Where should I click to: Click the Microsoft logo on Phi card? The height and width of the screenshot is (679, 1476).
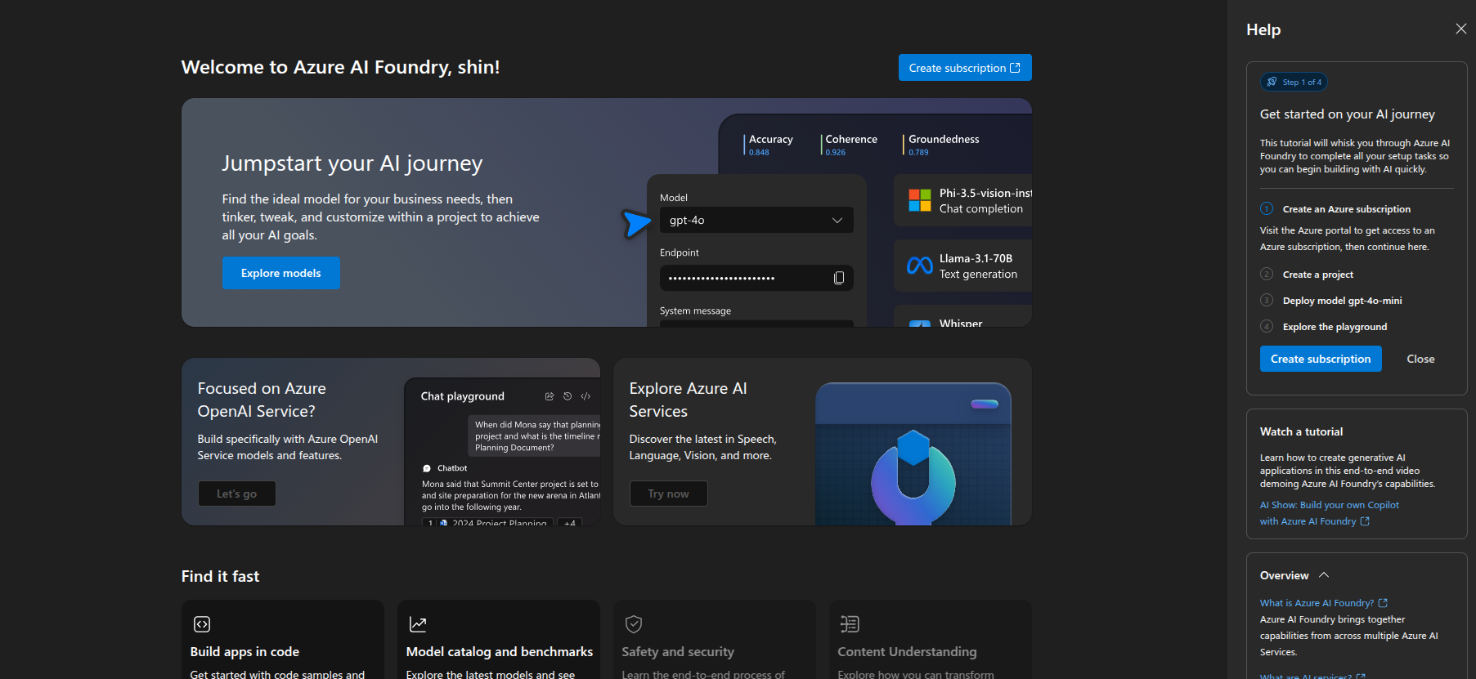920,200
